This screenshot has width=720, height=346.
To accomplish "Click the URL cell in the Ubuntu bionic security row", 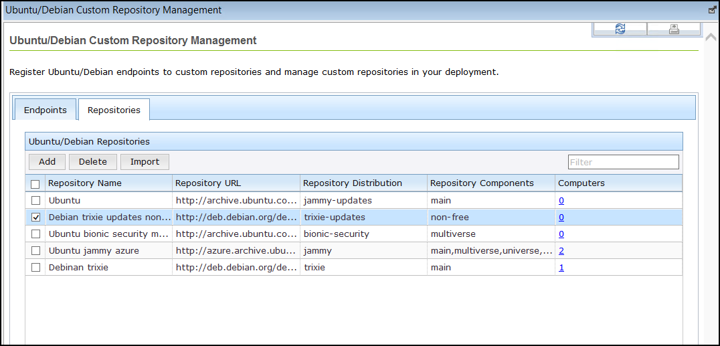I will 236,234.
